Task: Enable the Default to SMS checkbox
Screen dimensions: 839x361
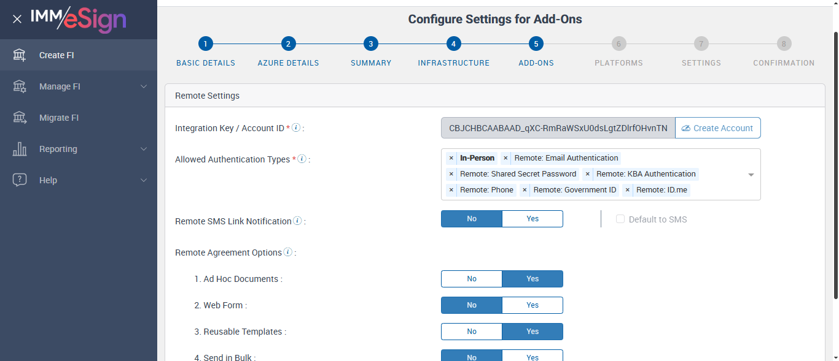Action: (x=620, y=219)
